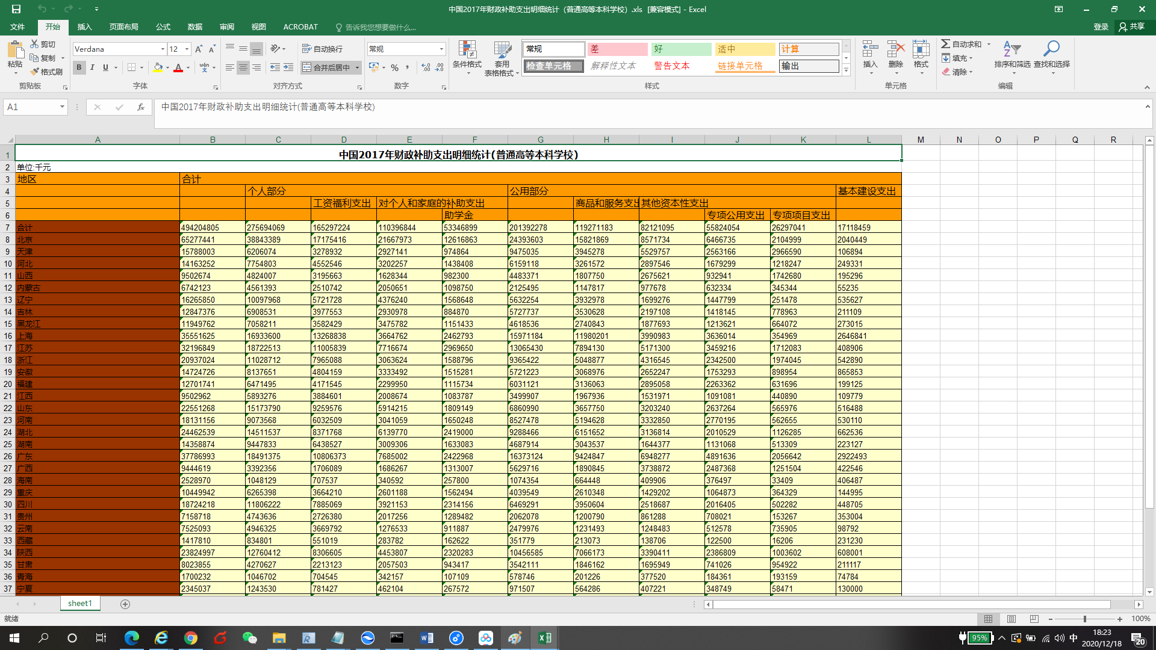This screenshot has height=650, width=1156.
Task: Click the Format Painter brush icon
Action: coord(35,72)
